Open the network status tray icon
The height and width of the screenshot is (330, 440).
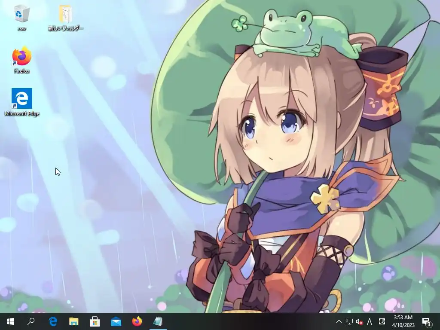point(349,321)
